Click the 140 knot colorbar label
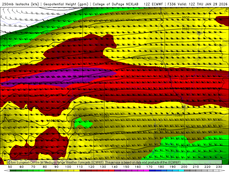The width and height of the screenshot is (229, 172). pos(114,167)
